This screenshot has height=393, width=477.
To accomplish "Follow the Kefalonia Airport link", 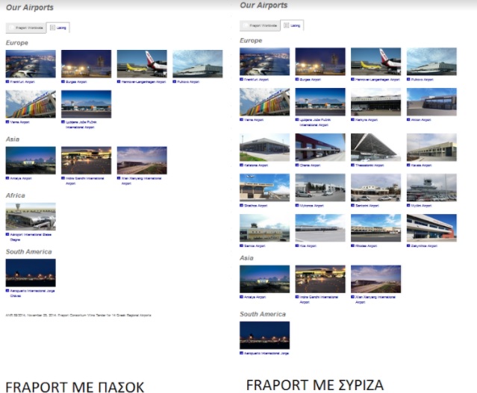I will click(256, 166).
